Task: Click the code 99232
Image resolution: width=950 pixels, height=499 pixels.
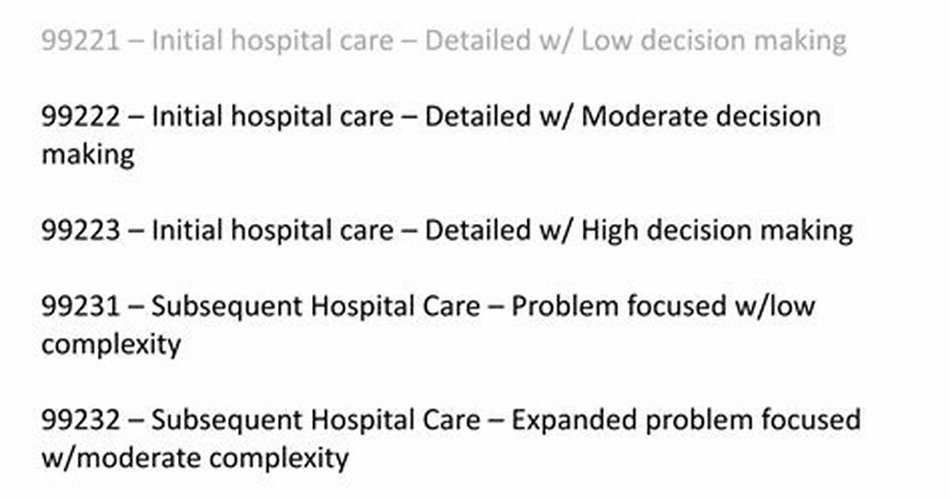Action: 80,420
